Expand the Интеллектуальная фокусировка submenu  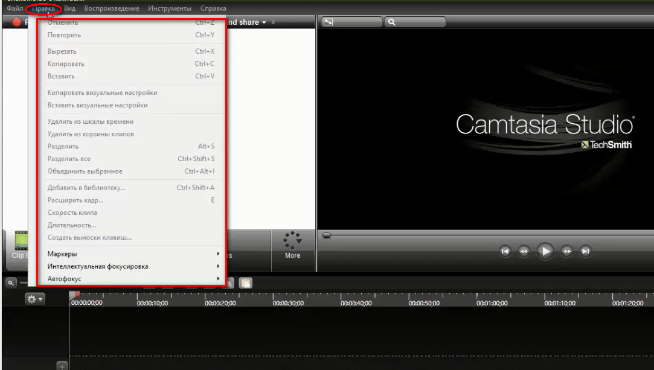point(133,266)
